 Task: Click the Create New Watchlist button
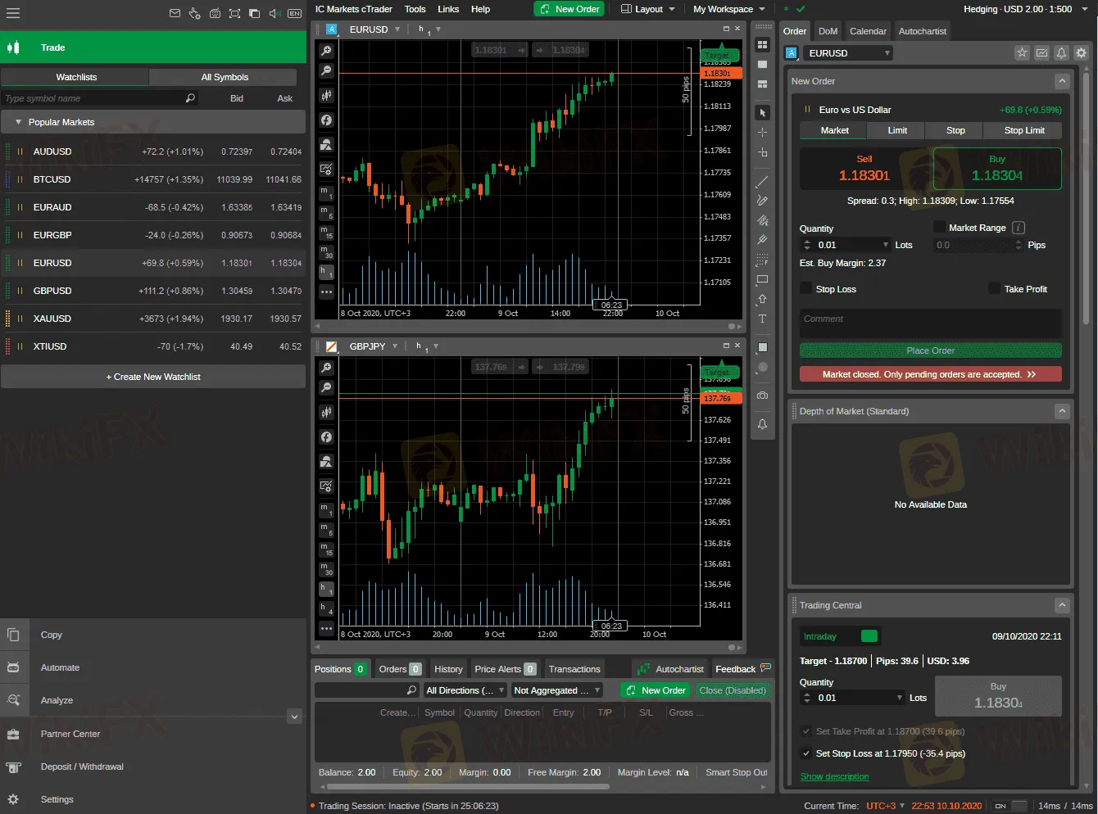pyautogui.click(x=153, y=377)
